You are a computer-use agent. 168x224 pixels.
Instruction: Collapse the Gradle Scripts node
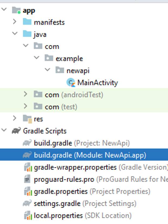[4, 131]
